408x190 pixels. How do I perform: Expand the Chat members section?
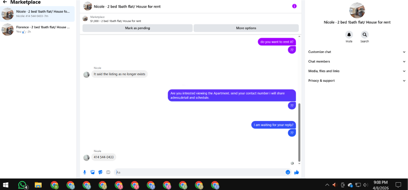[x=357, y=62]
